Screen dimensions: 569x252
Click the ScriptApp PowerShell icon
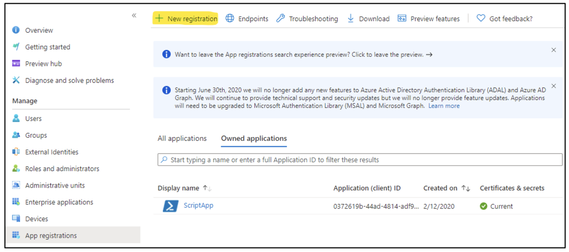tap(170, 206)
